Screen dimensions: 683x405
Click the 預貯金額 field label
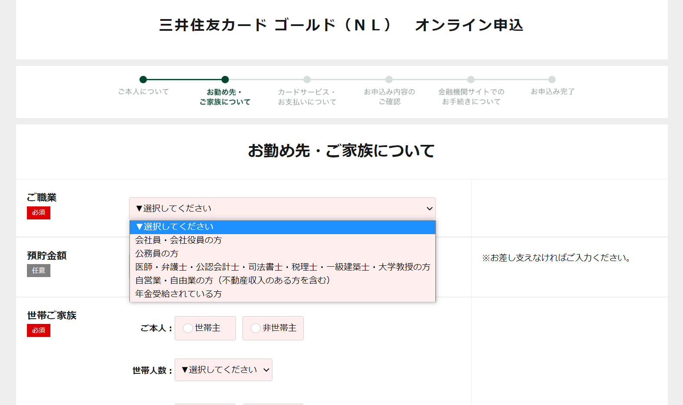click(x=47, y=256)
